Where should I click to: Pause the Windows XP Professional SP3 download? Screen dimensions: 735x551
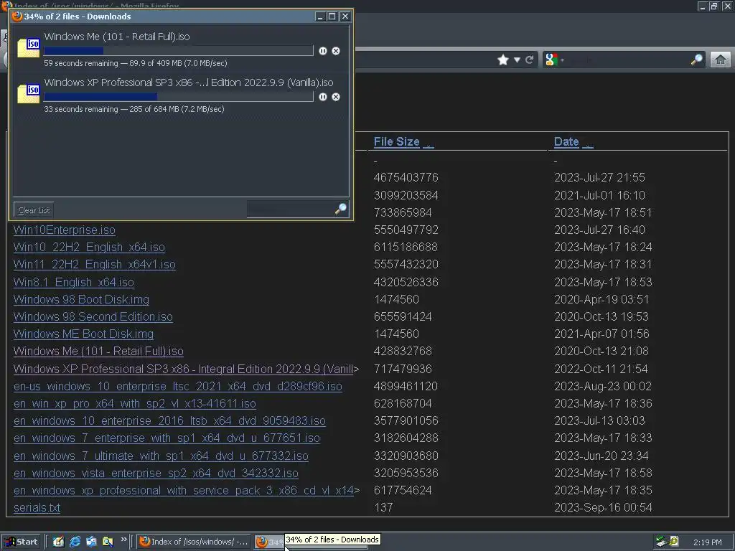pyautogui.click(x=323, y=97)
